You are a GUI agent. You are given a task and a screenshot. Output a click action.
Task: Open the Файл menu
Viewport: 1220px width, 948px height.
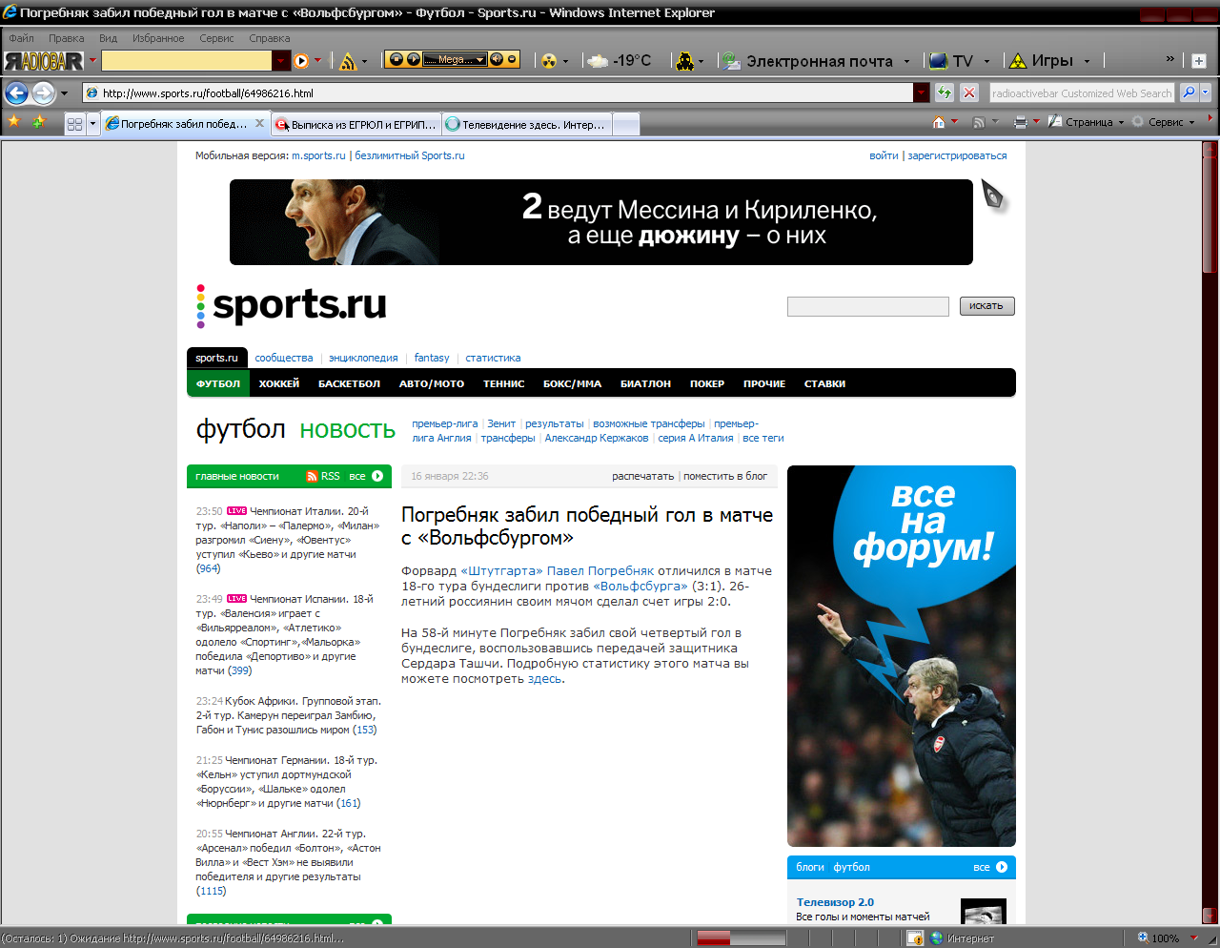pos(21,38)
